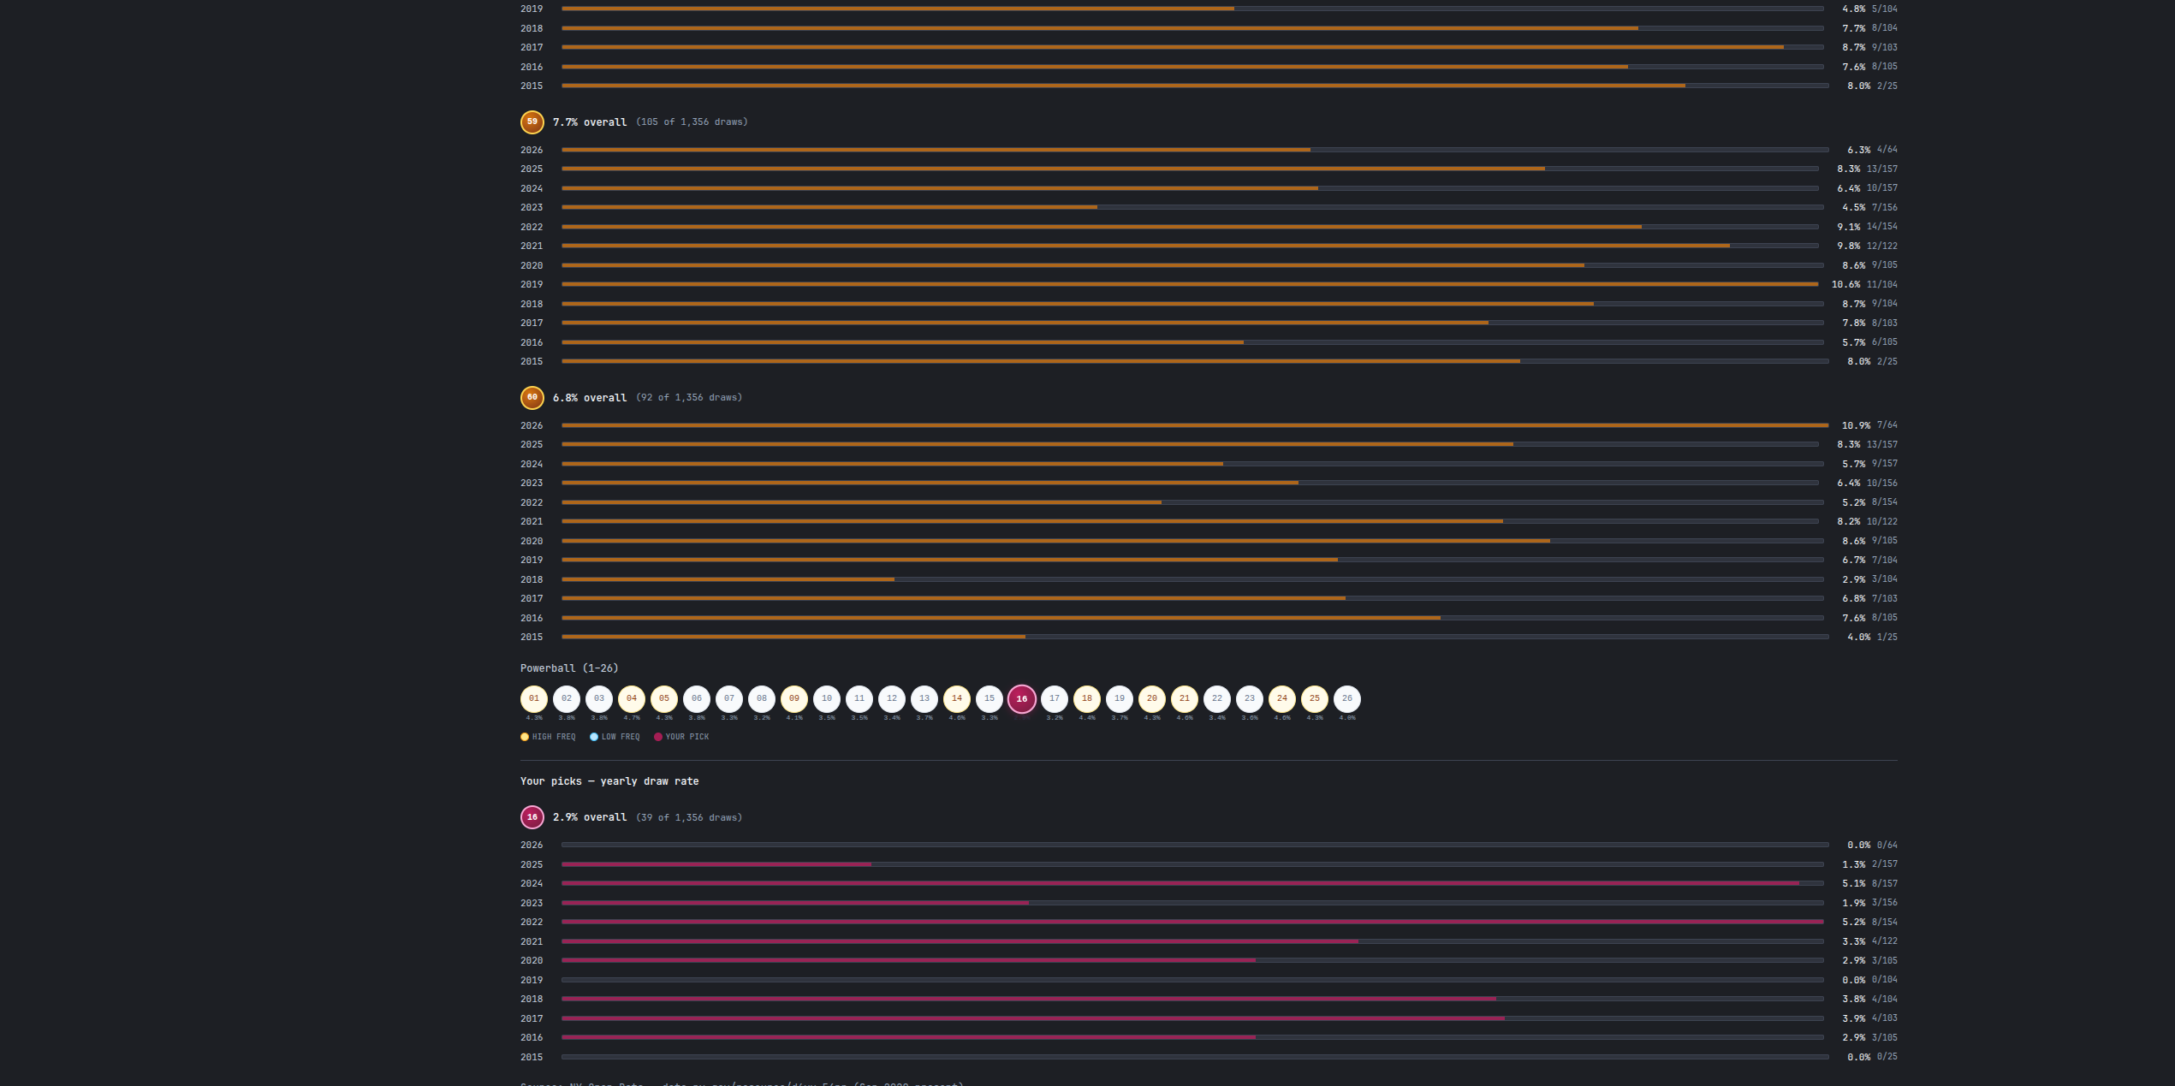
Task: Click the '7.7% overall' heading
Action: tap(590, 122)
